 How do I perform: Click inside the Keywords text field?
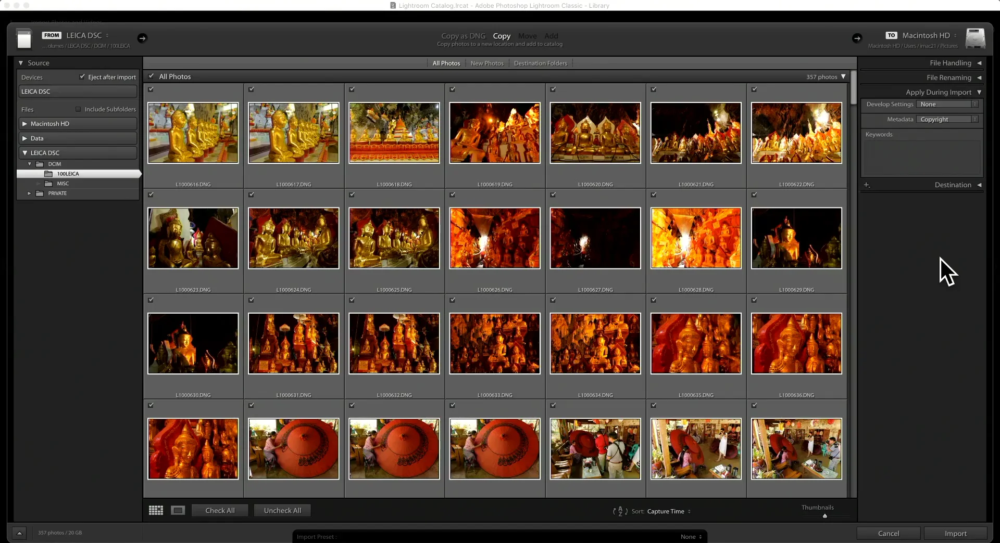[922, 158]
